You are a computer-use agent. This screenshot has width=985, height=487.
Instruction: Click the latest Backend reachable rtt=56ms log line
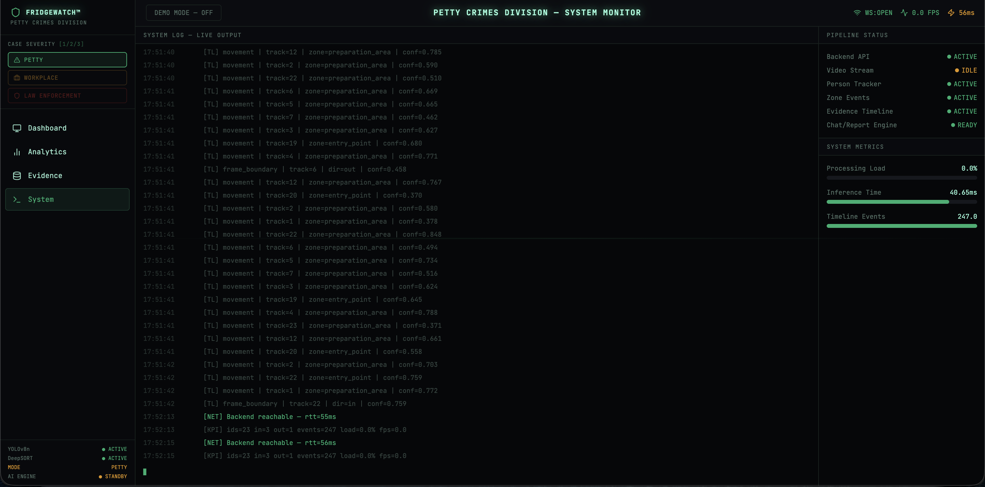point(270,443)
